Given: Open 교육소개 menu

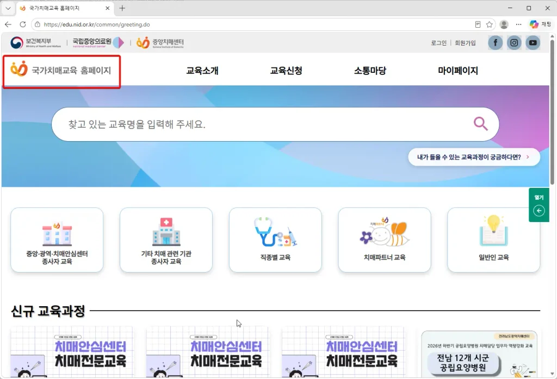Looking at the screenshot, I should pos(202,71).
